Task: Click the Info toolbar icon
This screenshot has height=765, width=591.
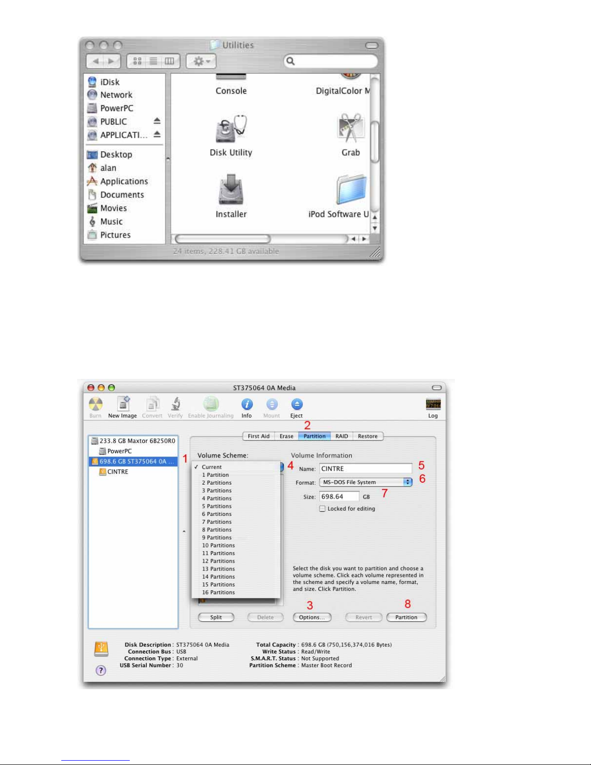Action: pyautogui.click(x=247, y=407)
